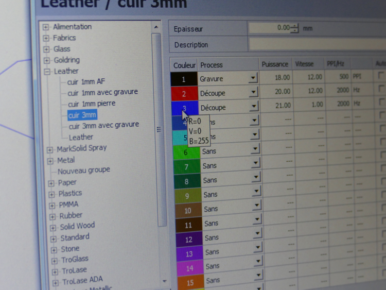The height and width of the screenshot is (290, 386).
Task: Toggle Auto checkbox for color 1 row
Action: coord(381,75)
